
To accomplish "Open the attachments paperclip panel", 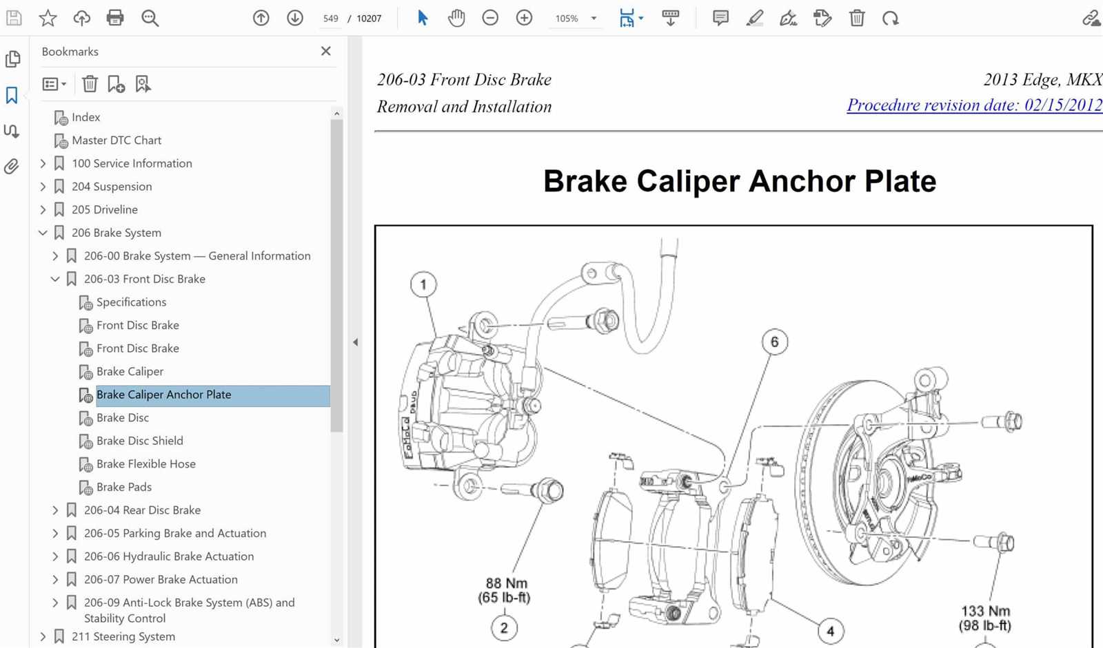I will point(12,166).
